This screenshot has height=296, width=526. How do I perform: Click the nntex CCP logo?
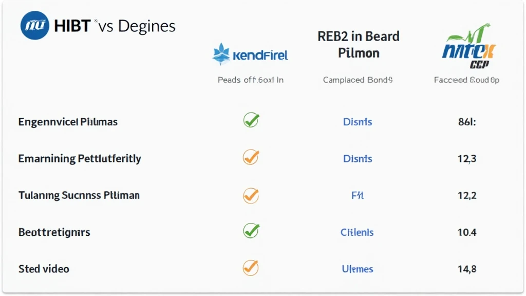(469, 46)
